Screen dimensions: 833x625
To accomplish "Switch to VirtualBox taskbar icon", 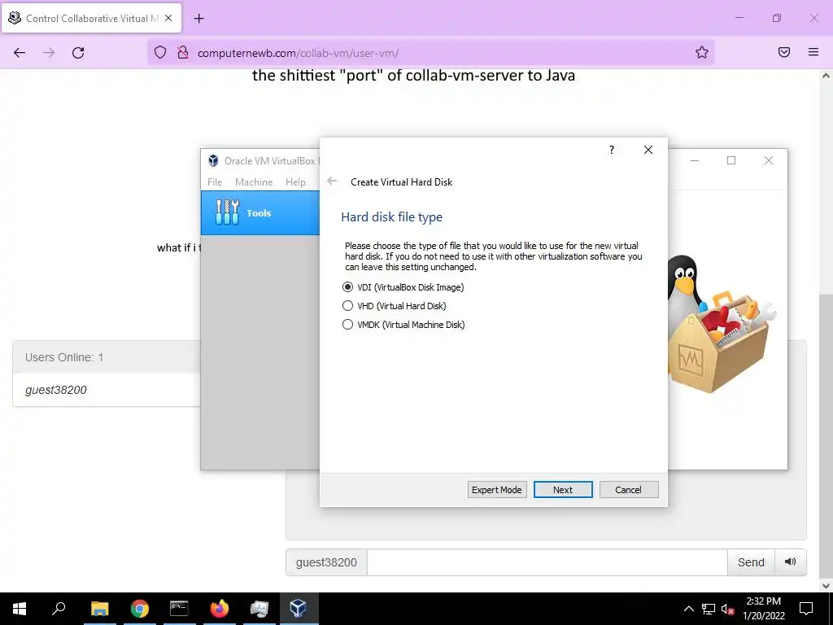I will tap(299, 609).
